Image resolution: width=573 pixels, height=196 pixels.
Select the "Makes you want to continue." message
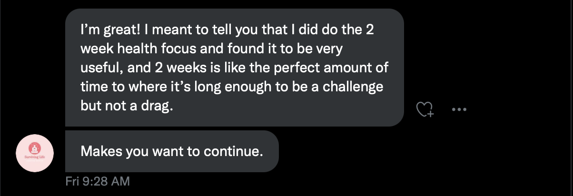171,152
